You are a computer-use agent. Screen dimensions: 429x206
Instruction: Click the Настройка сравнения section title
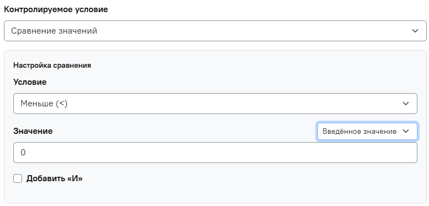tap(52, 66)
